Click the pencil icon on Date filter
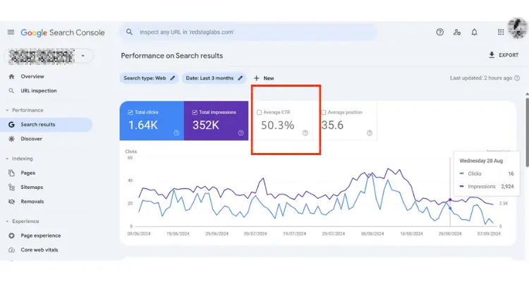This screenshot has width=529, height=282. (x=241, y=78)
